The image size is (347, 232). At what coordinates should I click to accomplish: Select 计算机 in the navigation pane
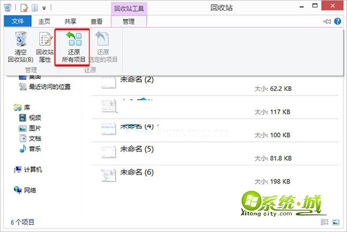point(31,170)
